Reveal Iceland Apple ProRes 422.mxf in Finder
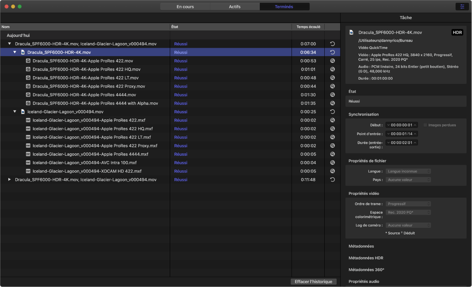This screenshot has width=472, height=287. pos(332,120)
